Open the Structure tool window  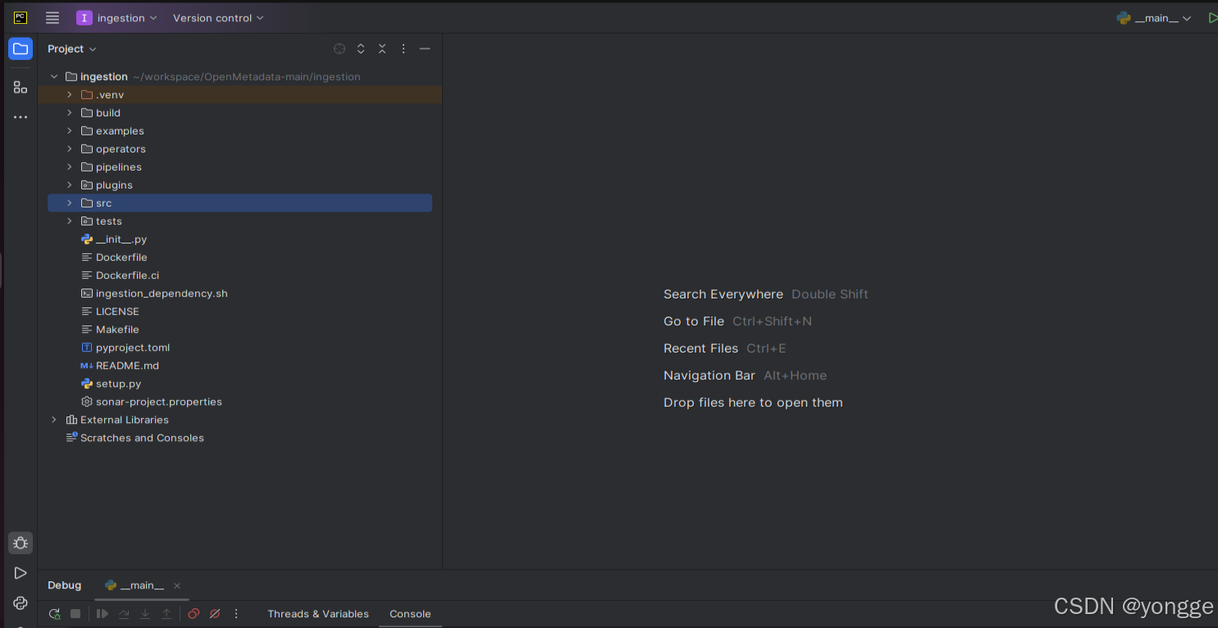pyautogui.click(x=21, y=87)
